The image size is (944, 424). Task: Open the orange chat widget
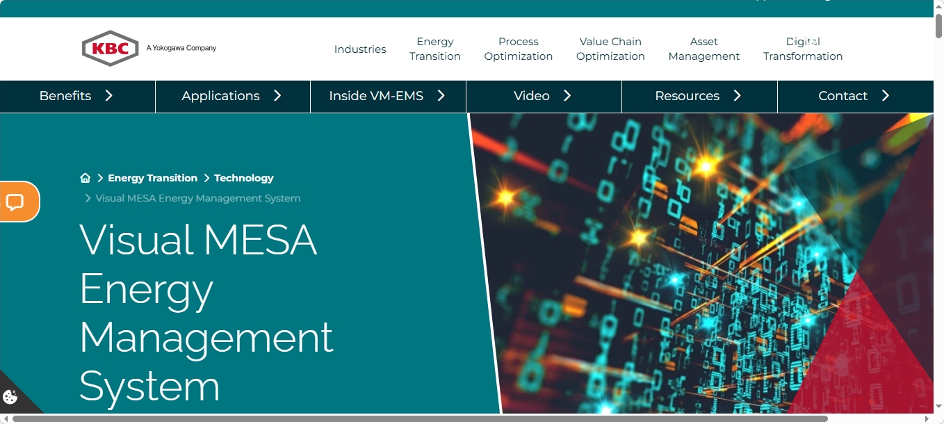(19, 202)
